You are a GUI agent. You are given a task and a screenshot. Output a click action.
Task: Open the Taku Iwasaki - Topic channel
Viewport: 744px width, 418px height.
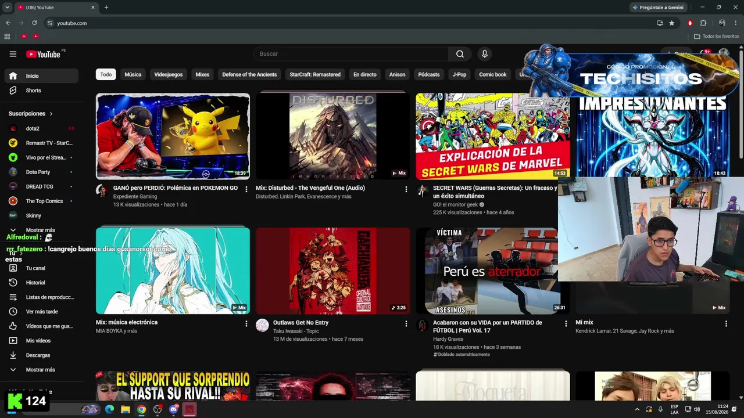pyautogui.click(x=296, y=331)
